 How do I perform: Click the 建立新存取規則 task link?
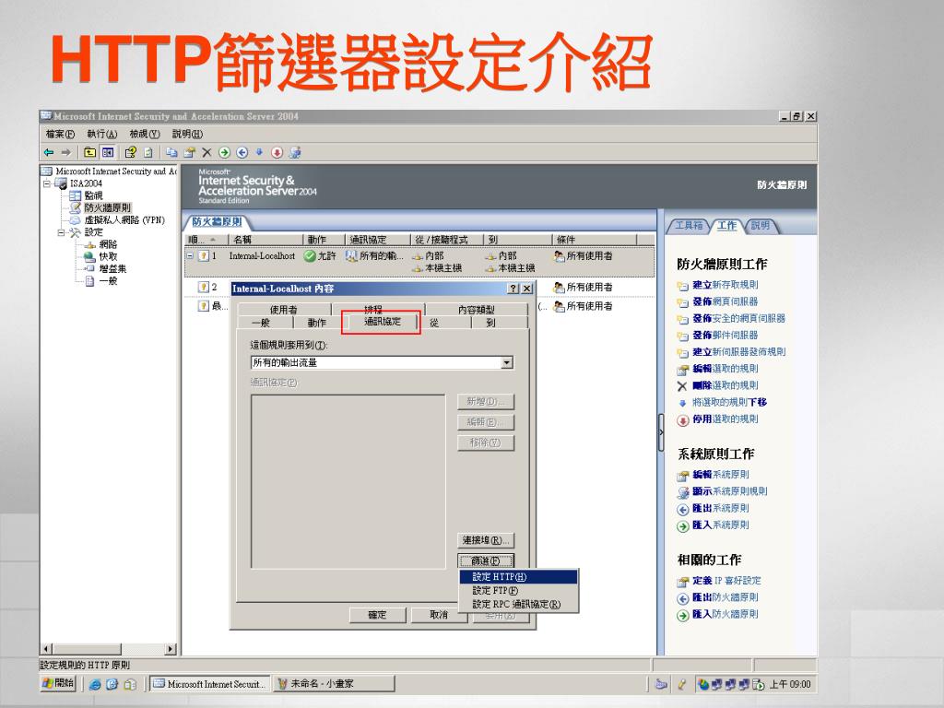(x=725, y=285)
